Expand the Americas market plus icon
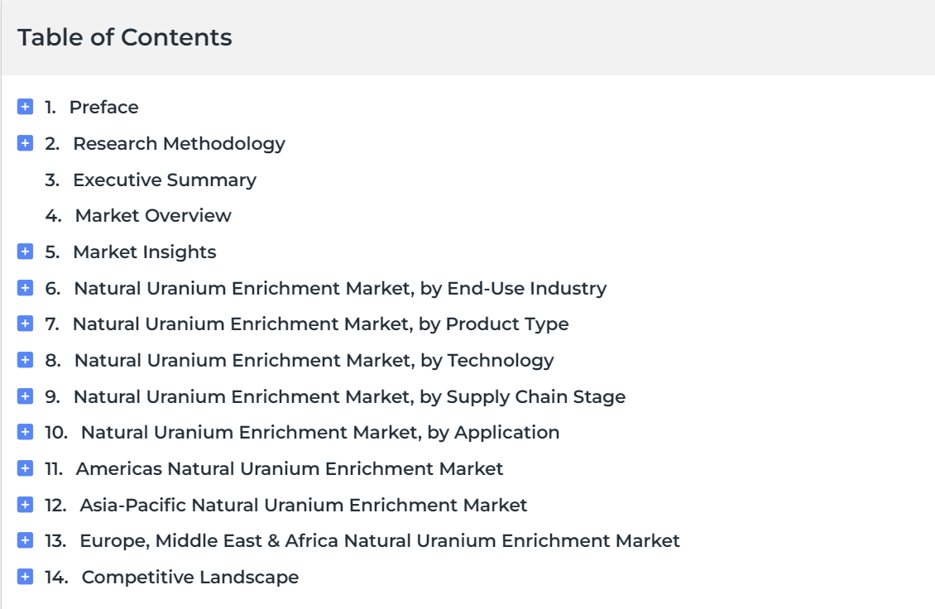This screenshot has height=609, width=935. tap(25, 468)
